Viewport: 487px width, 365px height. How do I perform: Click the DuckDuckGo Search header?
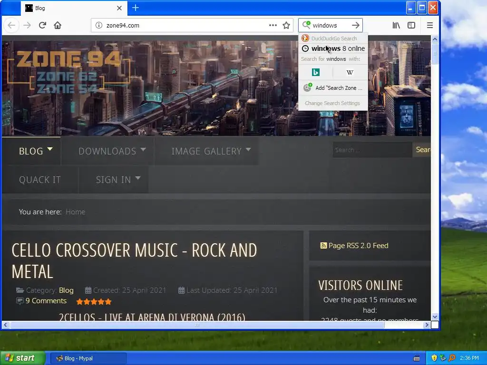333,38
